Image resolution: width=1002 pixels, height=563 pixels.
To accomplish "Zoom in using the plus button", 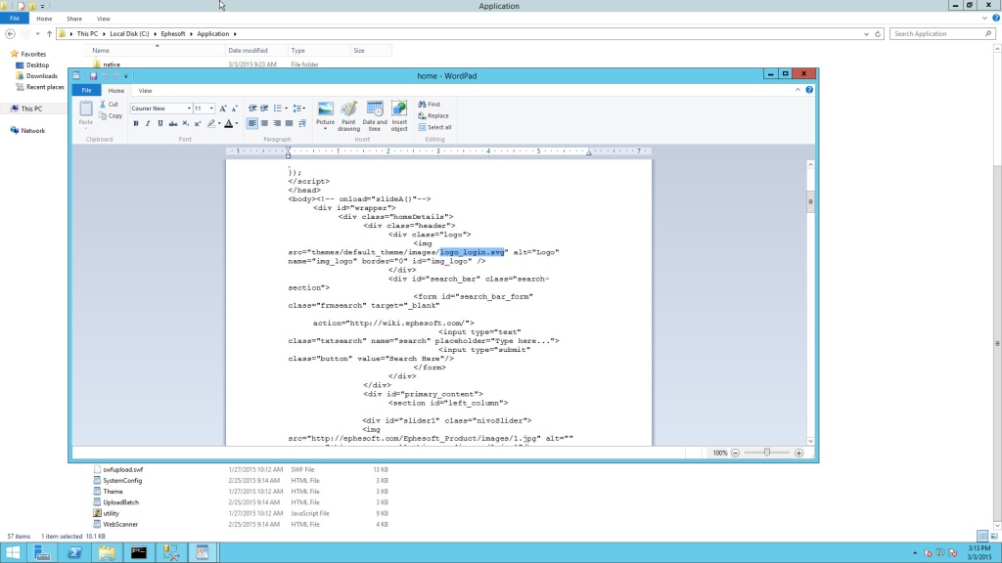I will [x=798, y=454].
